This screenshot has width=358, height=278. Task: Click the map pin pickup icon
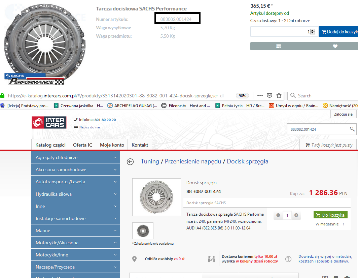click(134, 259)
